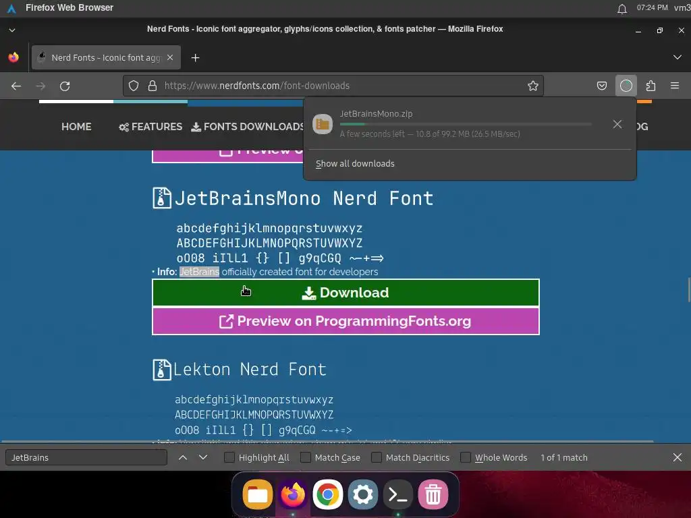Open Firefox View pinned icon
Screen dimensions: 691x518
(x=13, y=57)
